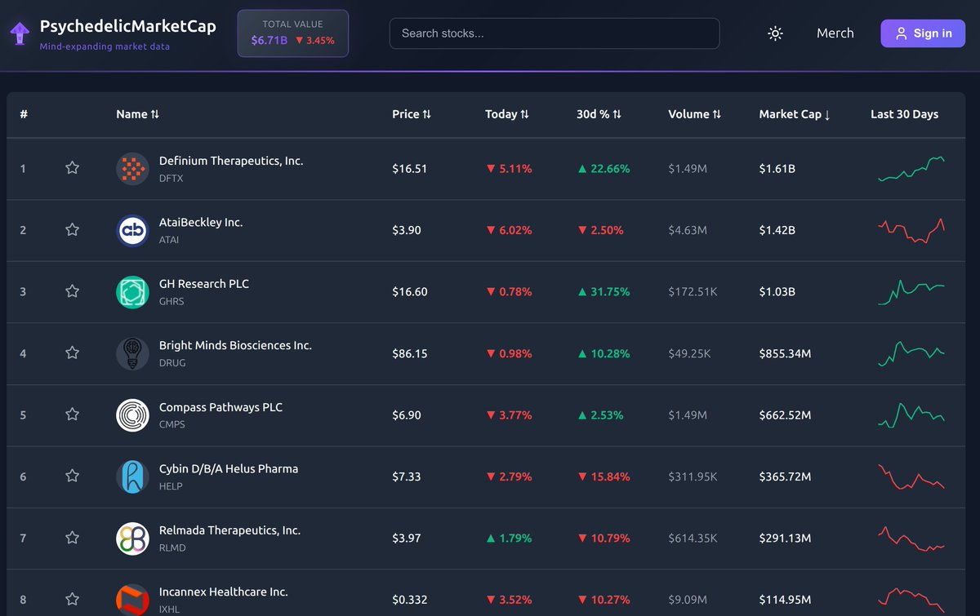Click the $16.51 price for Definium
The height and width of the screenshot is (616, 980).
(409, 169)
